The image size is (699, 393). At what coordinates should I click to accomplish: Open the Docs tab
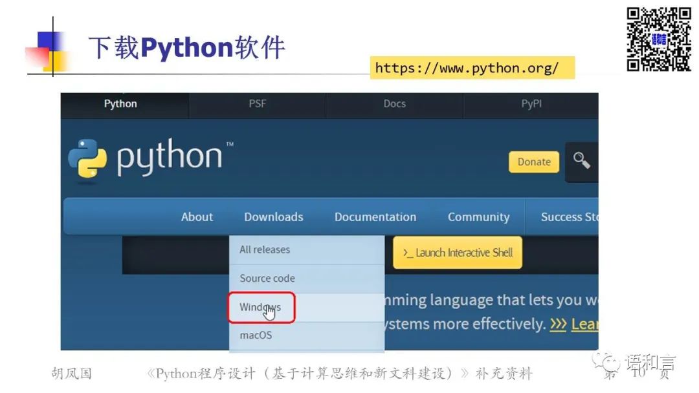(395, 103)
